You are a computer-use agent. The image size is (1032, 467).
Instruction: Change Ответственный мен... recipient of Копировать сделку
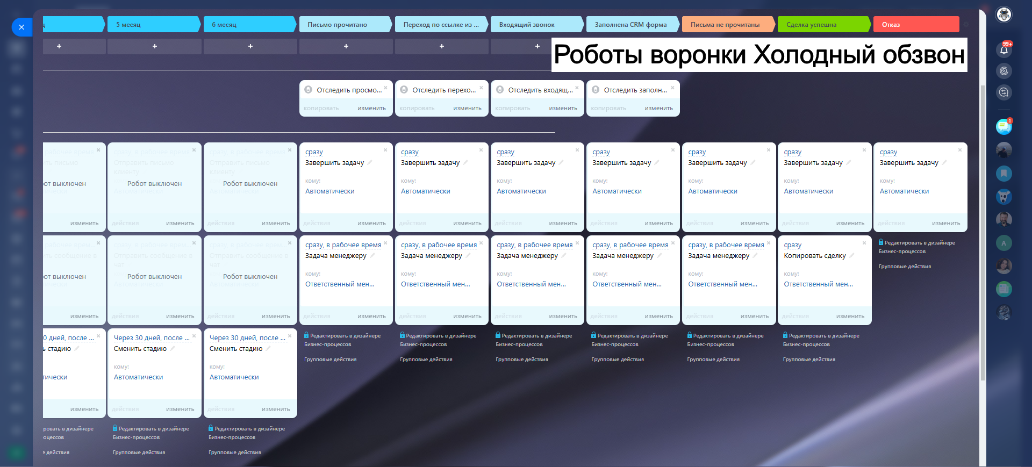(x=818, y=284)
